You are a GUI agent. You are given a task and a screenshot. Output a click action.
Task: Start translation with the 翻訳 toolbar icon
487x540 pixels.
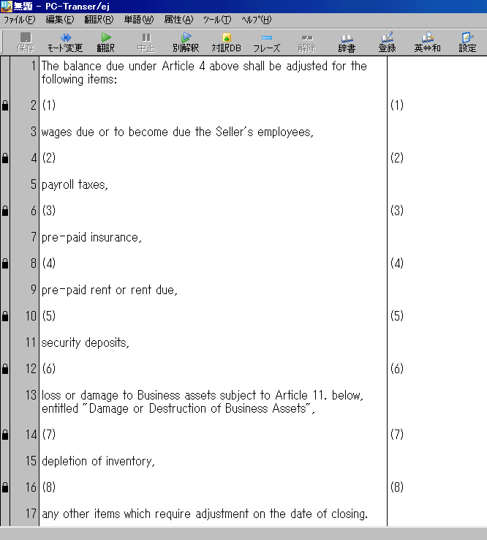pyautogui.click(x=105, y=42)
